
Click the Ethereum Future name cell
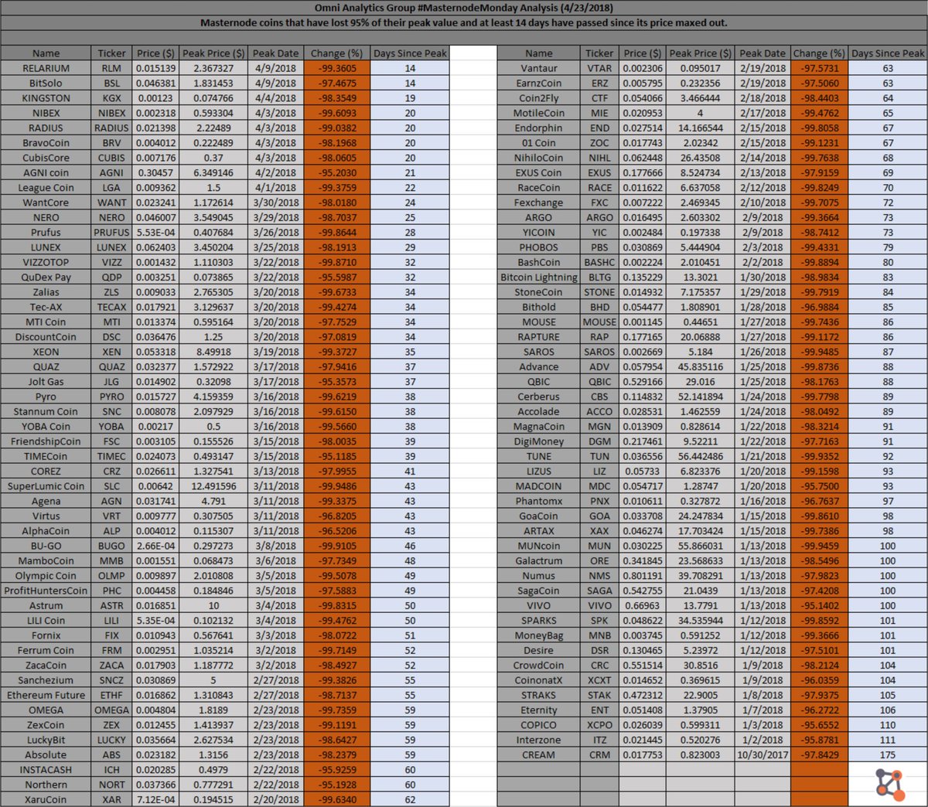[x=46, y=696]
